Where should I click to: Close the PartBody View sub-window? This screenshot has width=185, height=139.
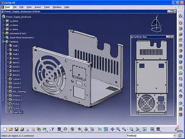tap(172, 37)
